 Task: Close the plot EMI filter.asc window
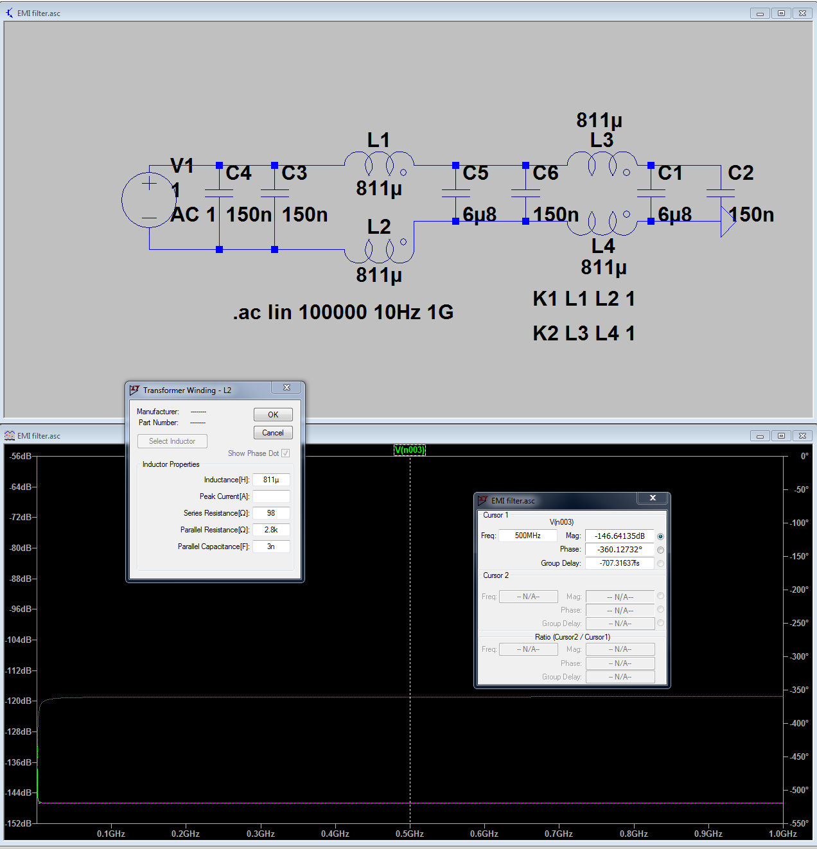802,435
